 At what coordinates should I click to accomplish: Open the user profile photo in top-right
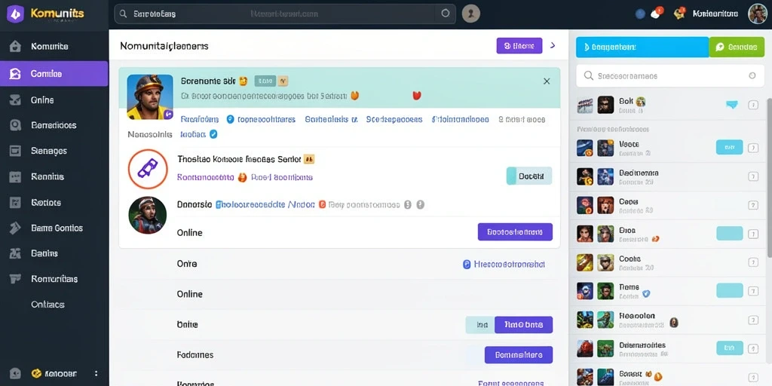[757, 14]
